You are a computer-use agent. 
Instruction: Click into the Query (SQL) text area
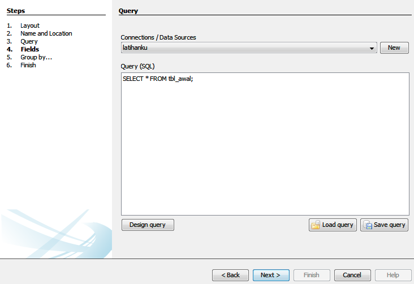[265, 144]
